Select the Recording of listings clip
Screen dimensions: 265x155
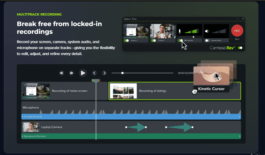[x=175, y=91]
